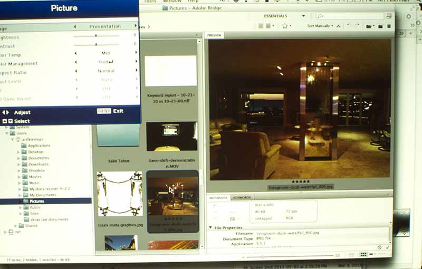Open the star ratings filter icon
The image size is (422, 269).
click(x=286, y=26)
